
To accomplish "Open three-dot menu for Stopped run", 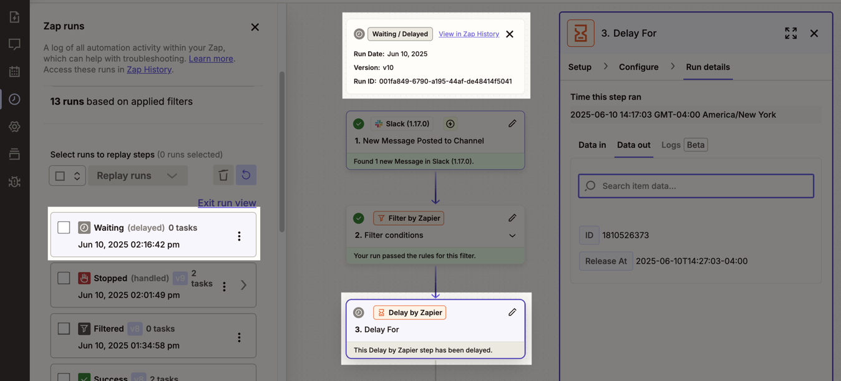I will point(224,286).
